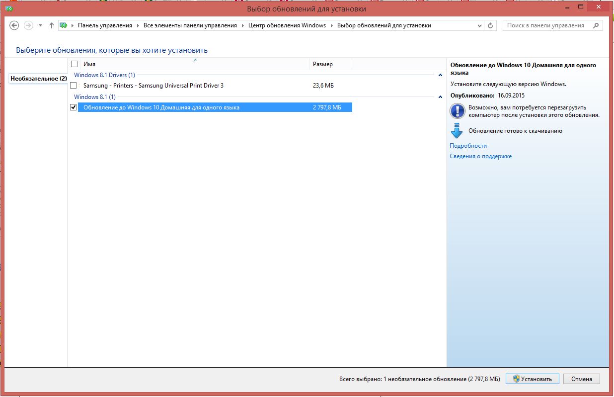Open the breadcrumb arrow after Панель управления
Image resolution: width=614 pixels, height=397 pixels.
(138, 25)
